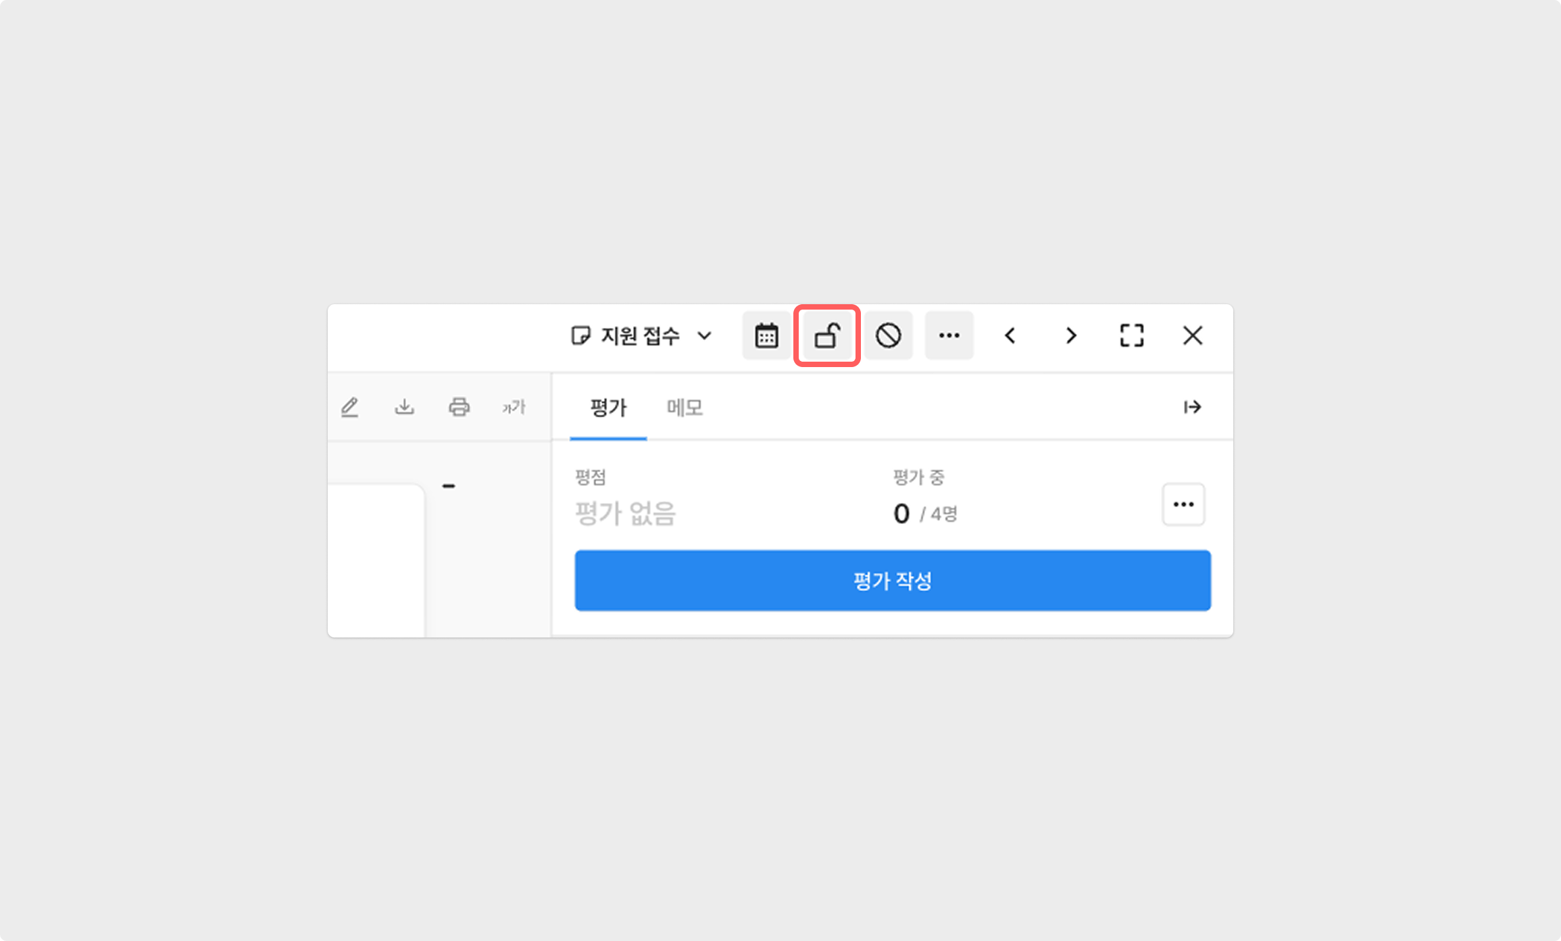Image resolution: width=1561 pixels, height=941 pixels.
Task: Click the blue 평가 작성 button
Action: pos(892,581)
